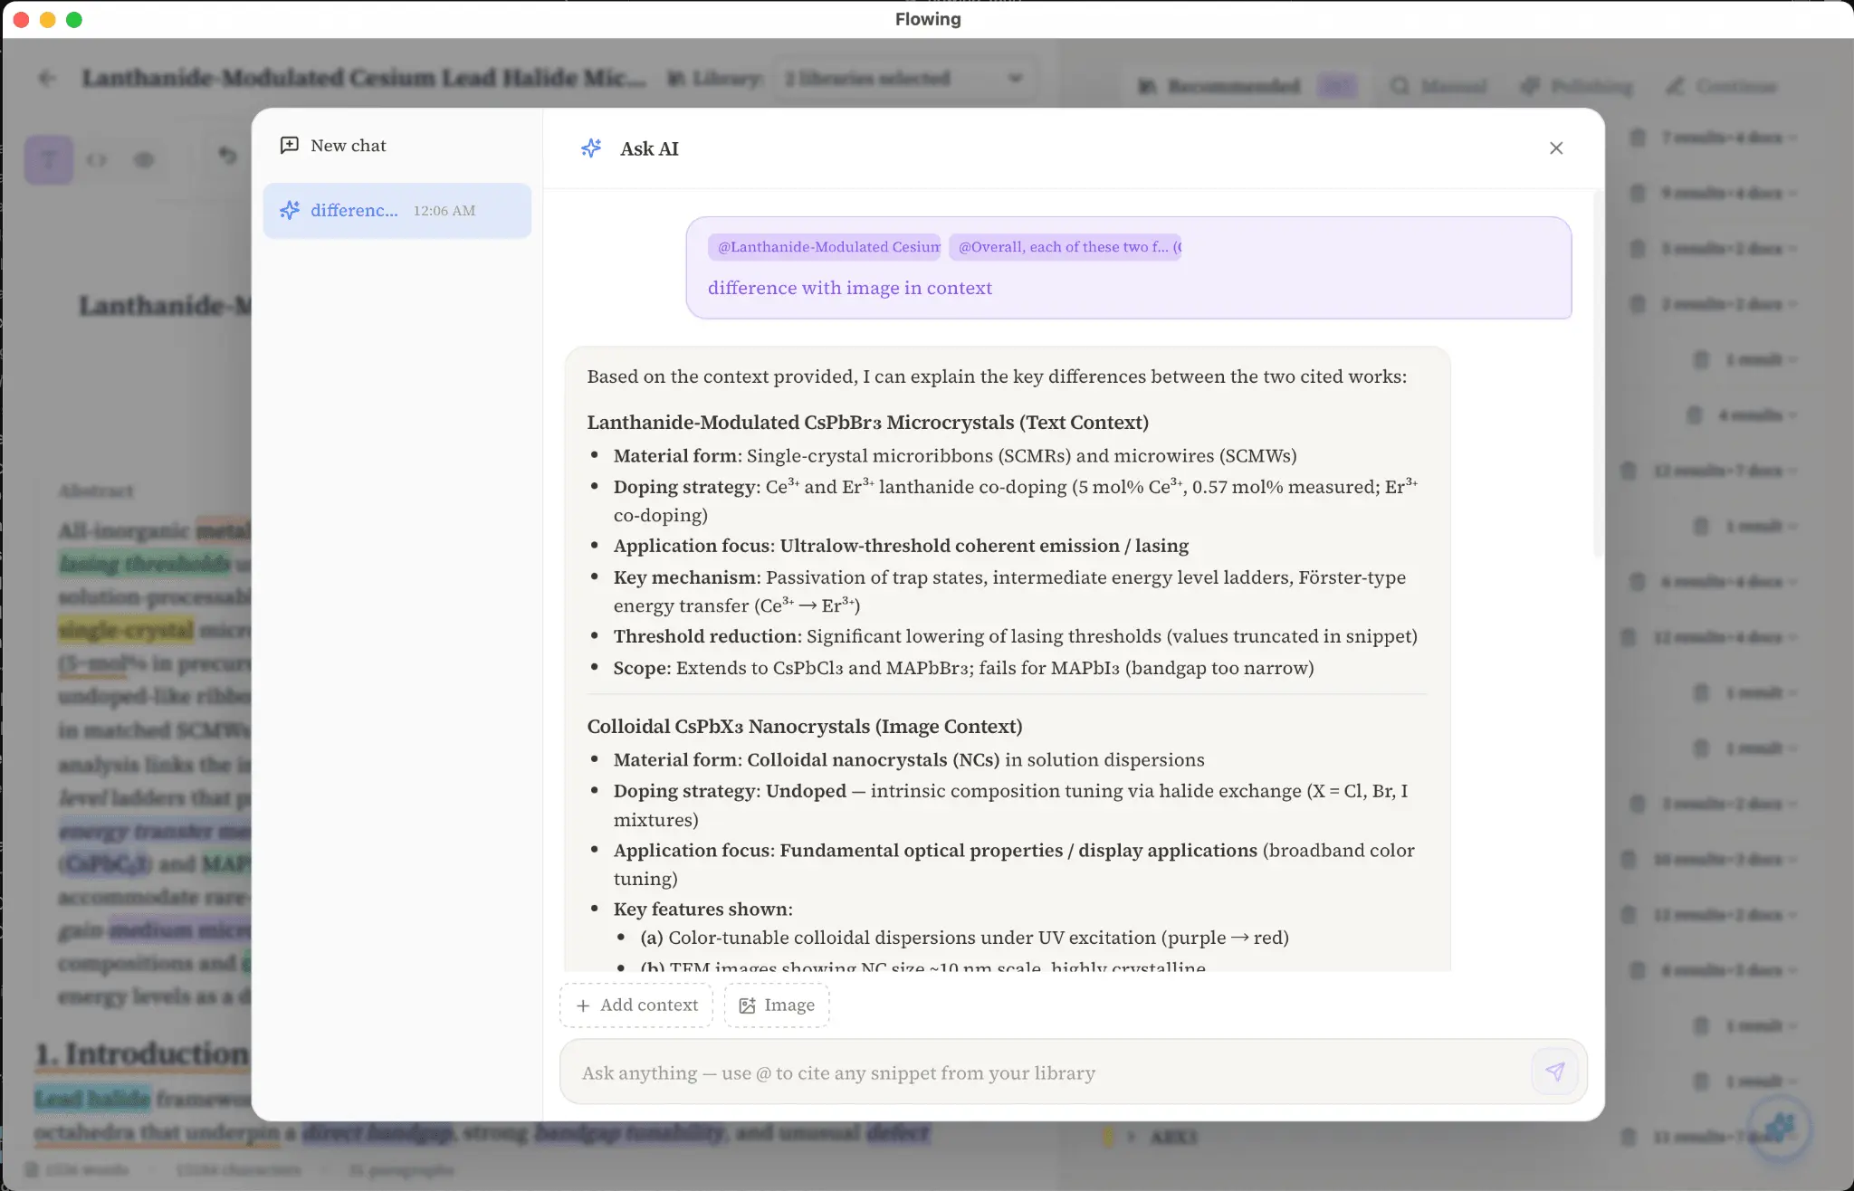Switch to the Continue tab

[x=1722, y=87]
